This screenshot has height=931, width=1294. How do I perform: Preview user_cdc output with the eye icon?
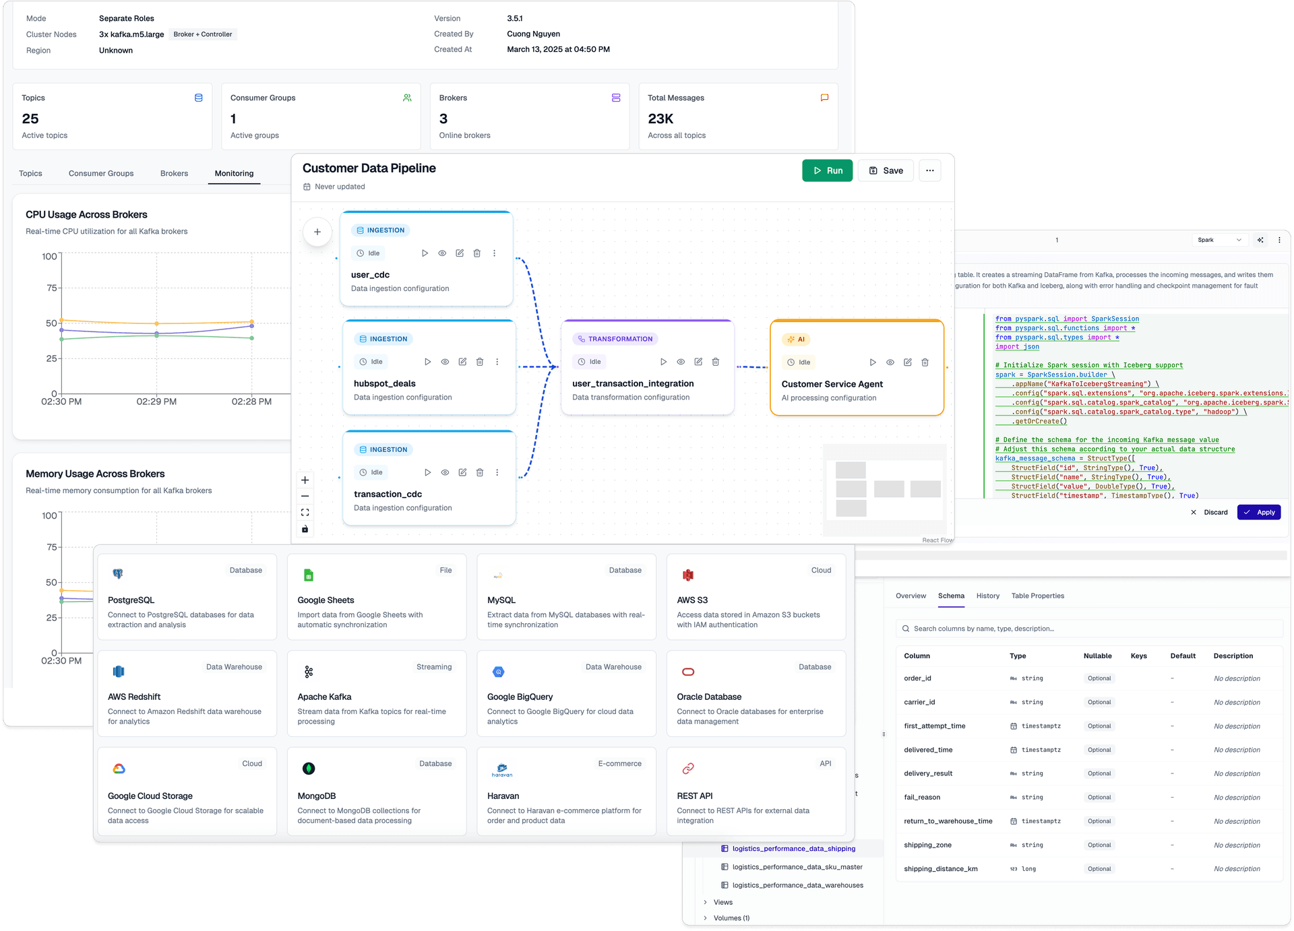pos(442,253)
